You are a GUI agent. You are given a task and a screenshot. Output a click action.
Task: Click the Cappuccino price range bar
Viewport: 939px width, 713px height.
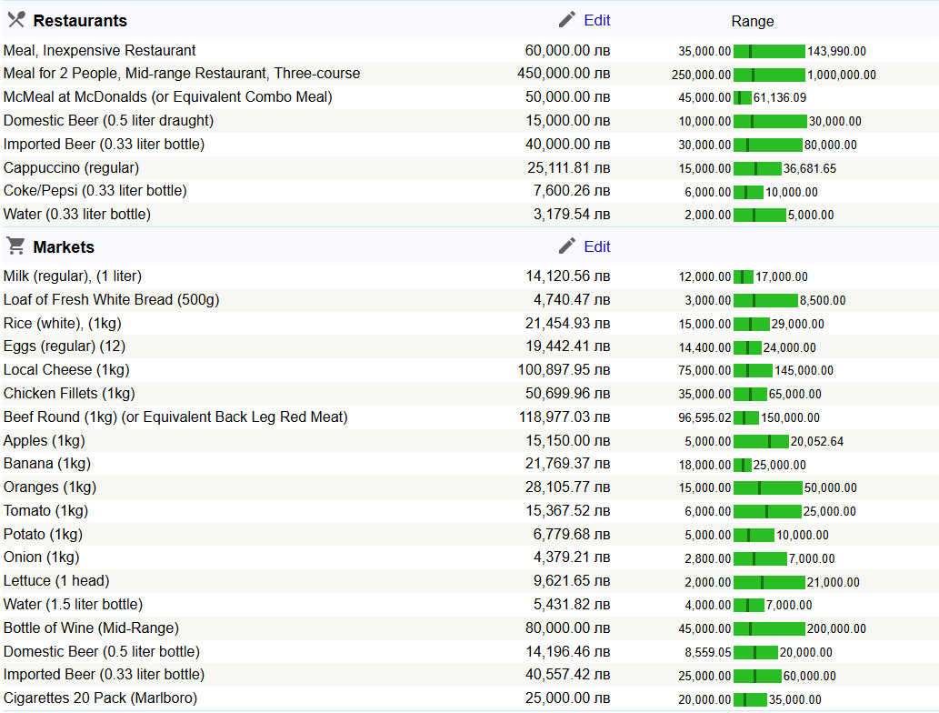click(757, 168)
